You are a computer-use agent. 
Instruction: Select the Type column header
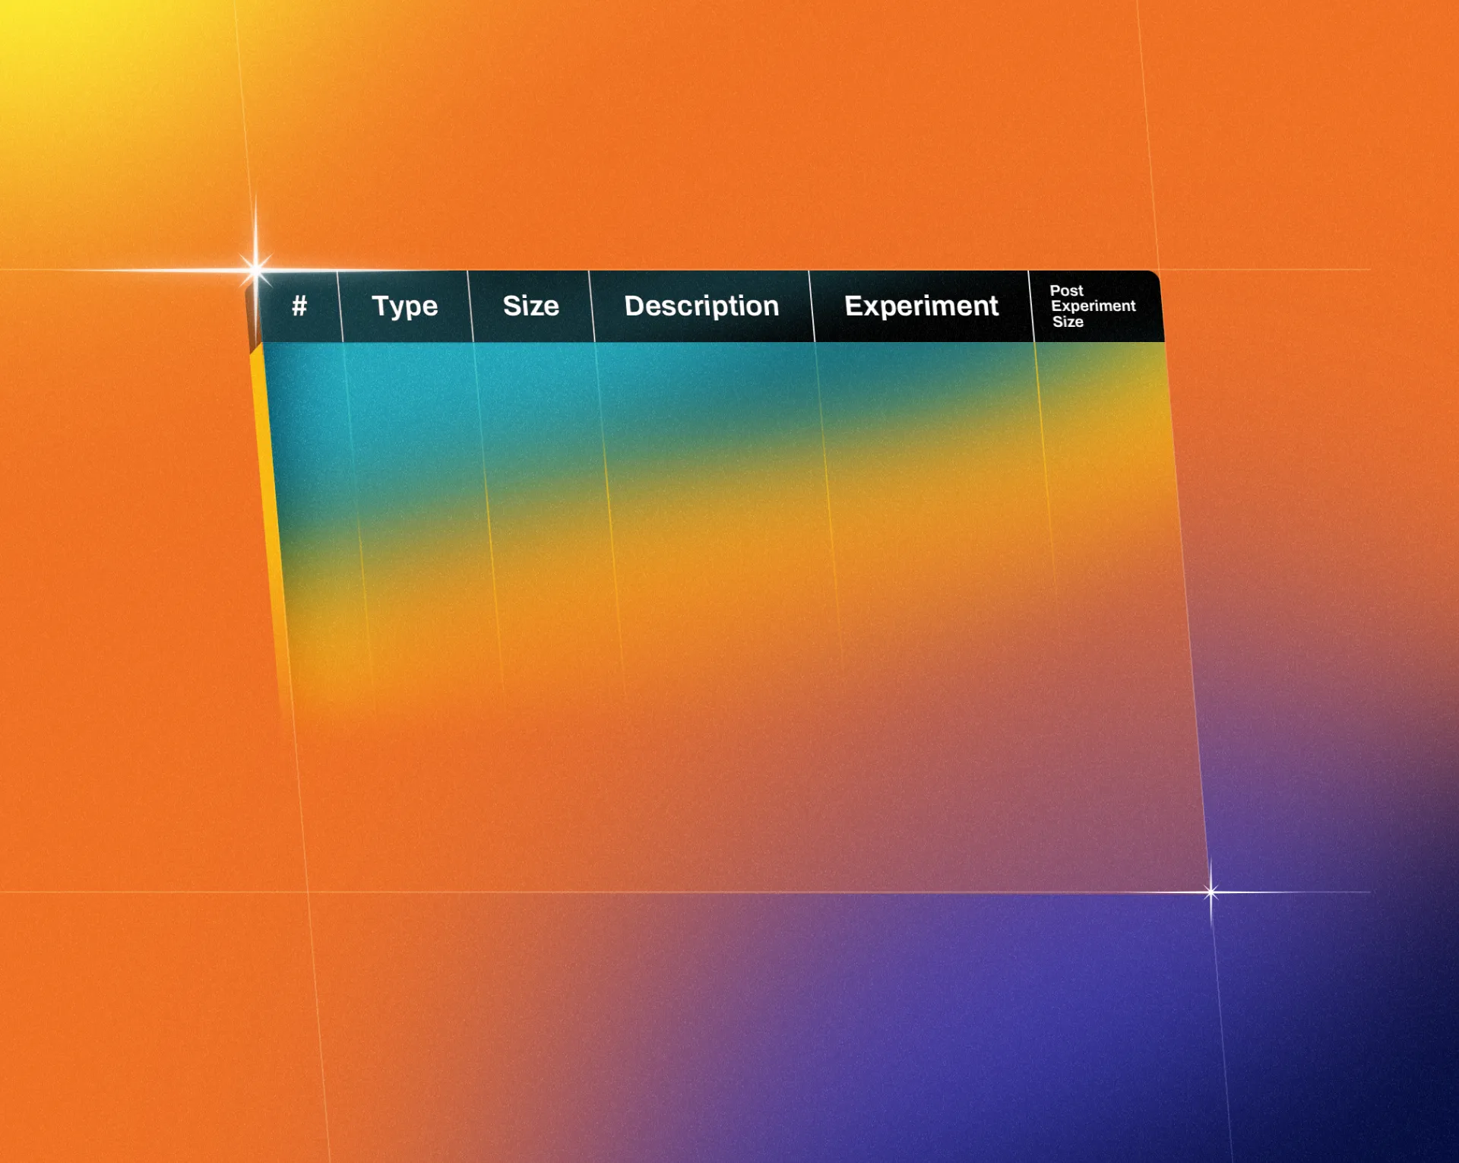405,306
